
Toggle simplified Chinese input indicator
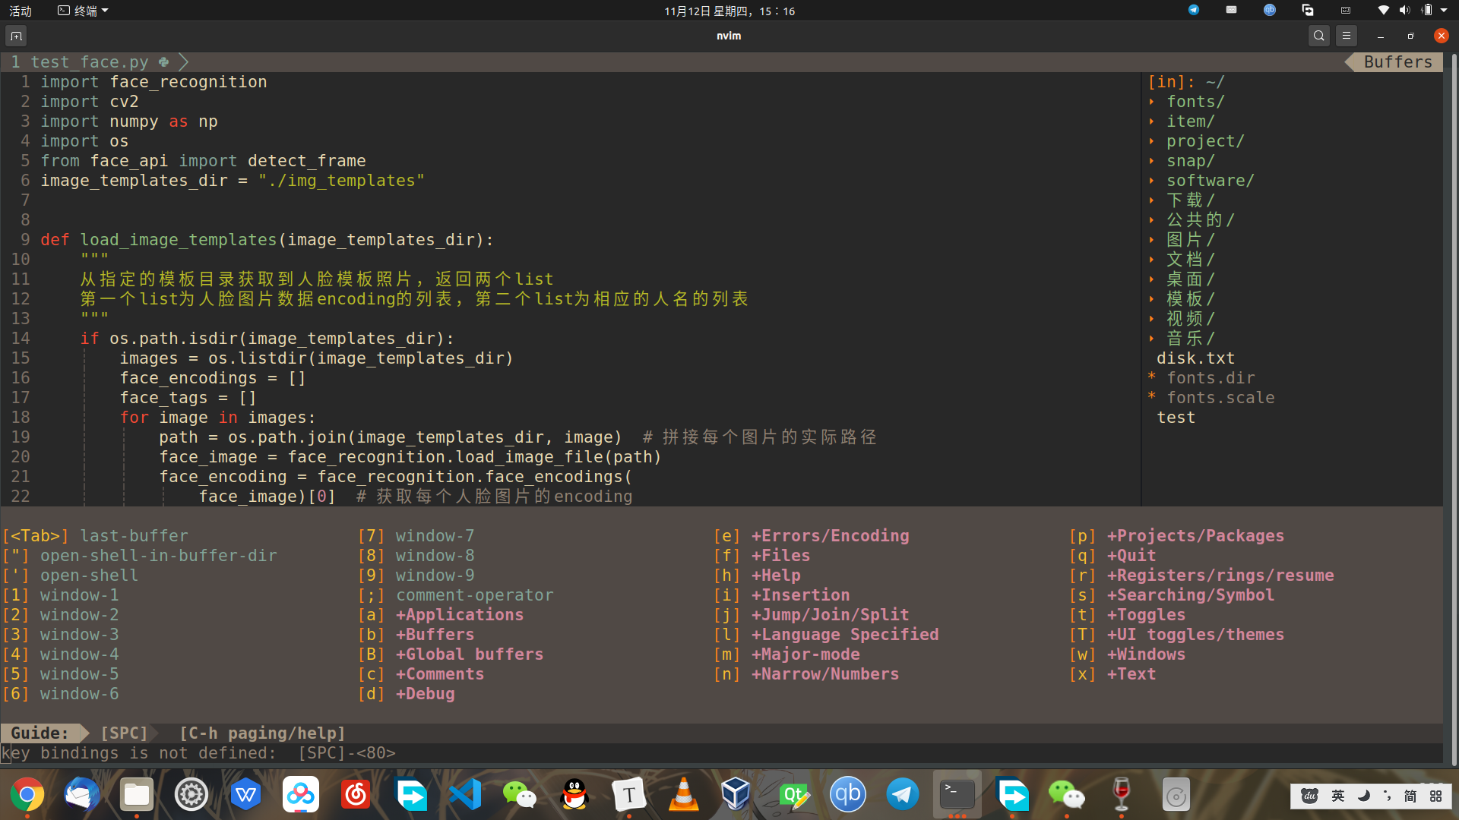tap(1410, 796)
